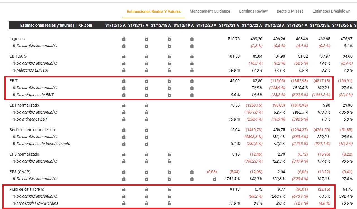Switch to the Earnings Review tab
The width and height of the screenshot is (357, 209).
(253, 11)
